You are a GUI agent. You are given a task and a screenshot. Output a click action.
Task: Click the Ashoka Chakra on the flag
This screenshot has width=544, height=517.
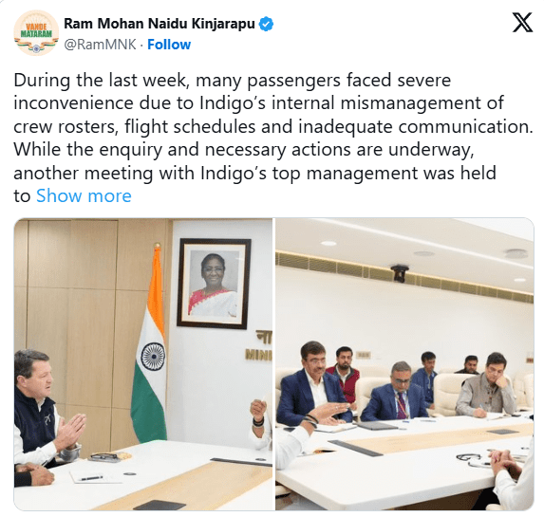click(153, 357)
